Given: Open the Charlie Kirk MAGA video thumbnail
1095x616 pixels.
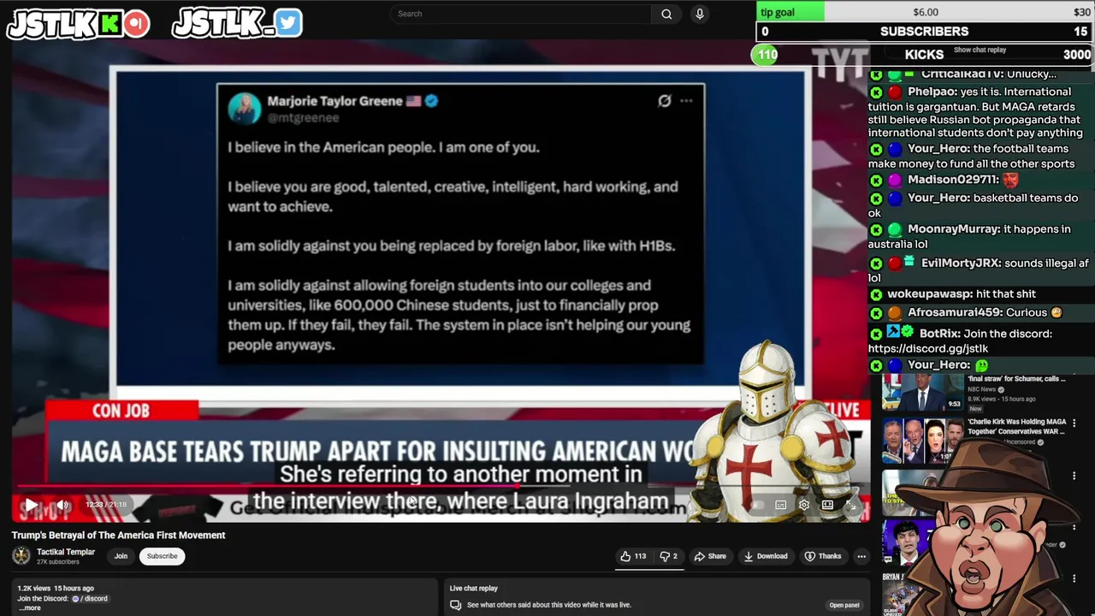Looking at the screenshot, I should point(923,440).
